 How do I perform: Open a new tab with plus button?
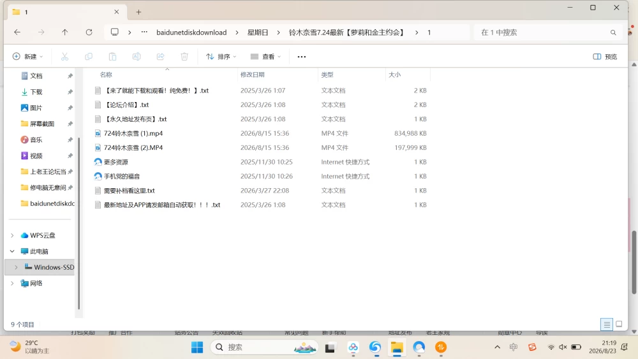click(x=138, y=12)
